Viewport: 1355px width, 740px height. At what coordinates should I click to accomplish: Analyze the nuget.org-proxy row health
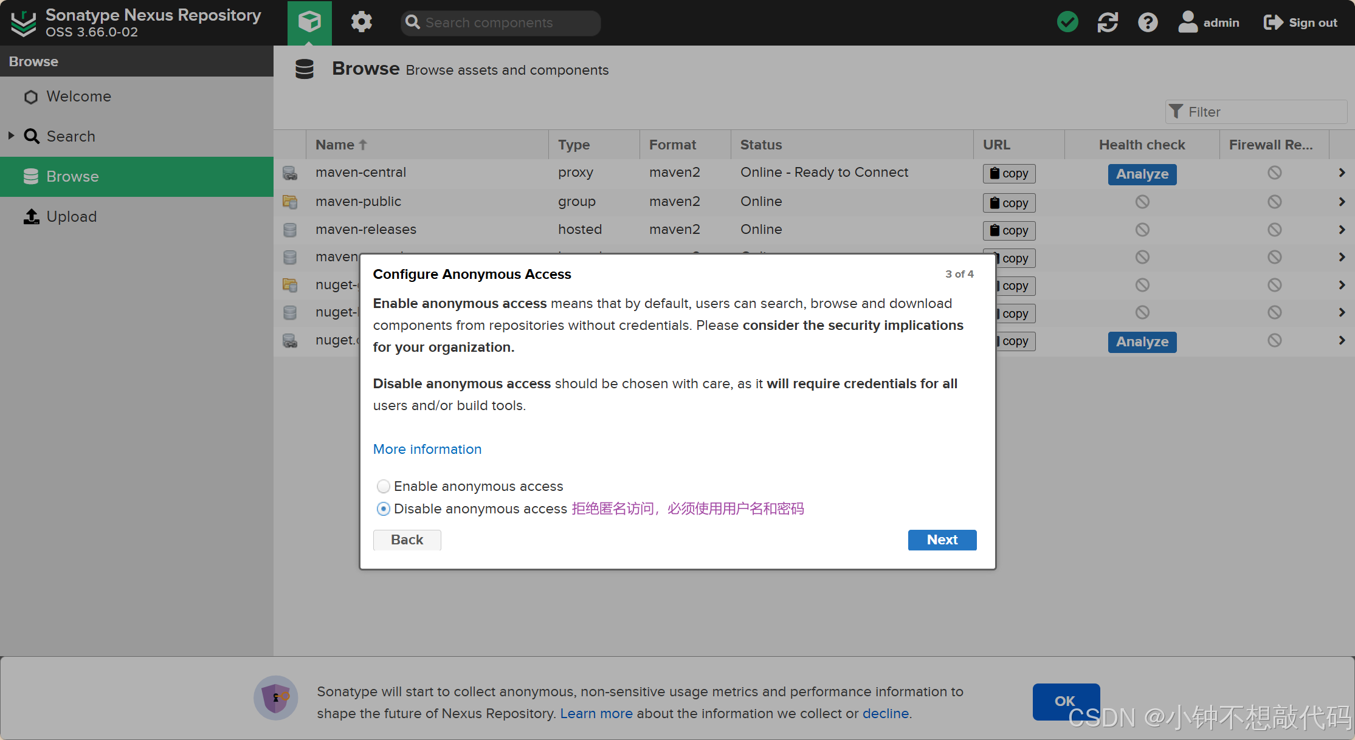tap(1142, 342)
